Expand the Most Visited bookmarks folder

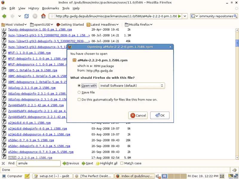tap(14, 24)
